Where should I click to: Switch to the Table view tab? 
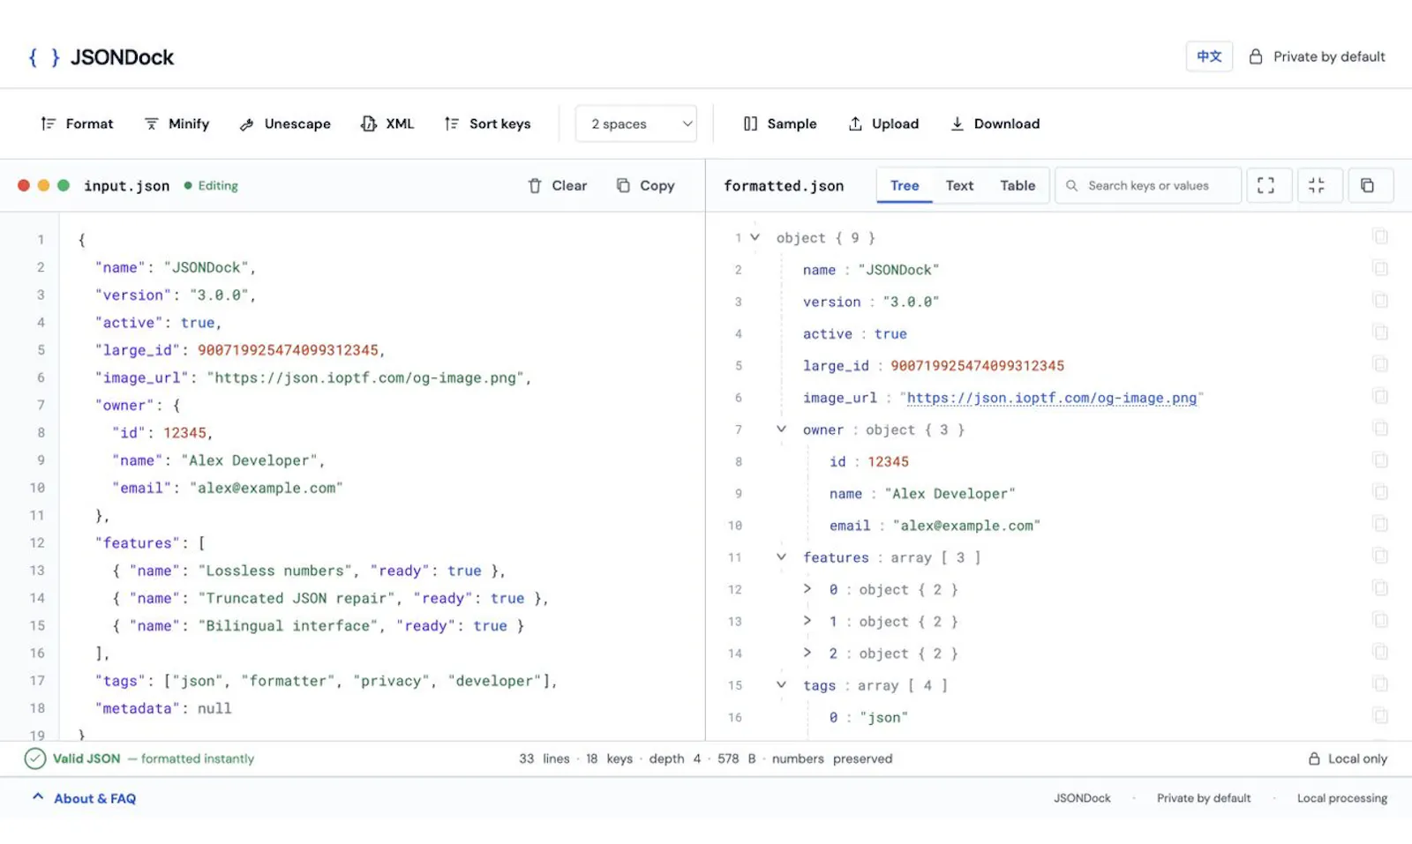coord(1018,185)
